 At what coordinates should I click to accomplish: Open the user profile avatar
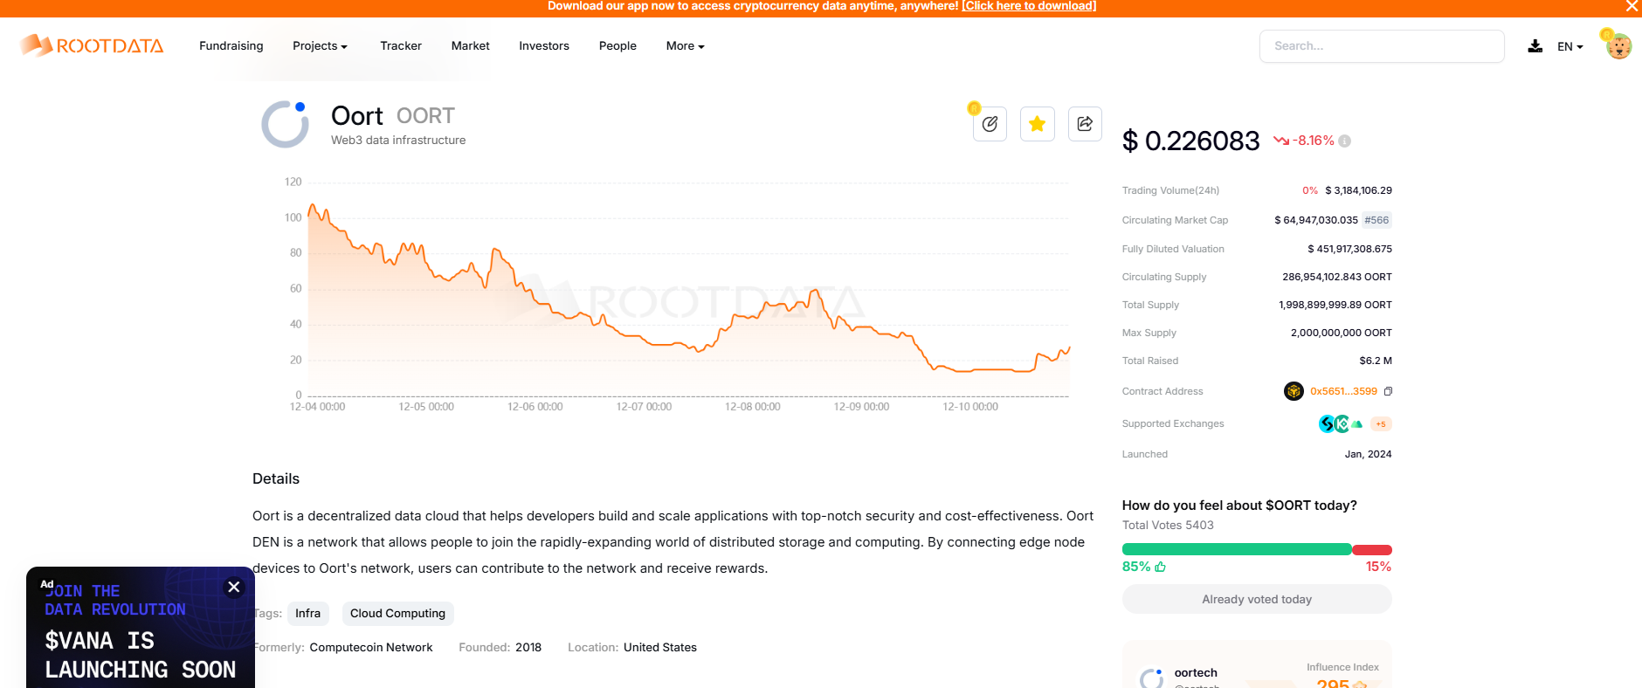tap(1618, 46)
